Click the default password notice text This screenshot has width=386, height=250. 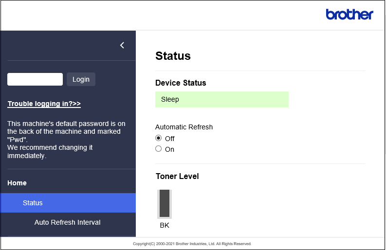pos(66,127)
